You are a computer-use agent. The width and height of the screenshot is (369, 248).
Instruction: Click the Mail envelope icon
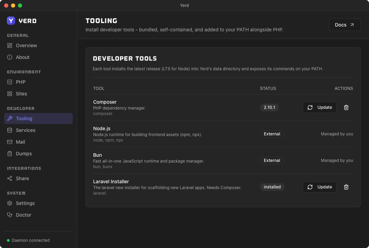click(10, 142)
